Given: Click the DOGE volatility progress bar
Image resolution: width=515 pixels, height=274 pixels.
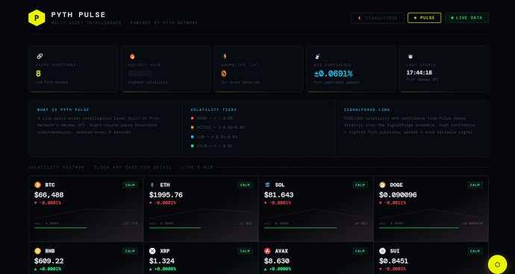Looking at the screenshot, I should [431, 228].
